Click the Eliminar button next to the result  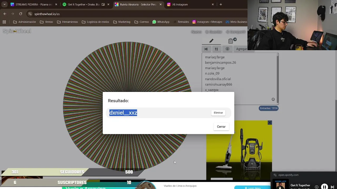(x=218, y=113)
